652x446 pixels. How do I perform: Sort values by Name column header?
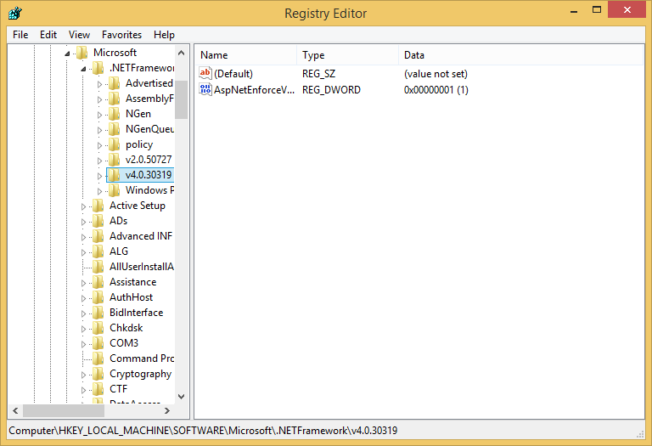click(x=245, y=55)
